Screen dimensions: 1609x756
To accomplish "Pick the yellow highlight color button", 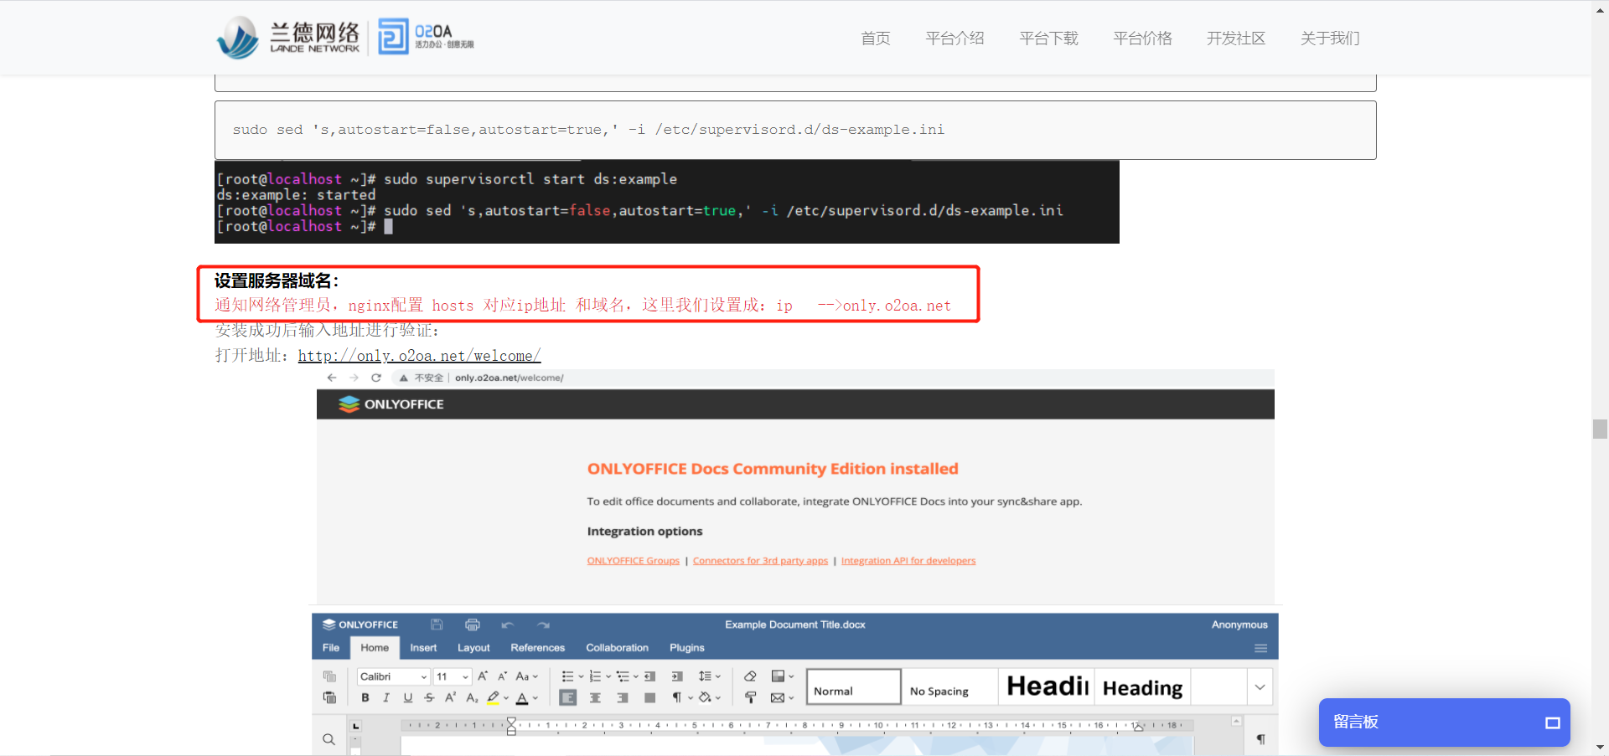I will pos(494,697).
